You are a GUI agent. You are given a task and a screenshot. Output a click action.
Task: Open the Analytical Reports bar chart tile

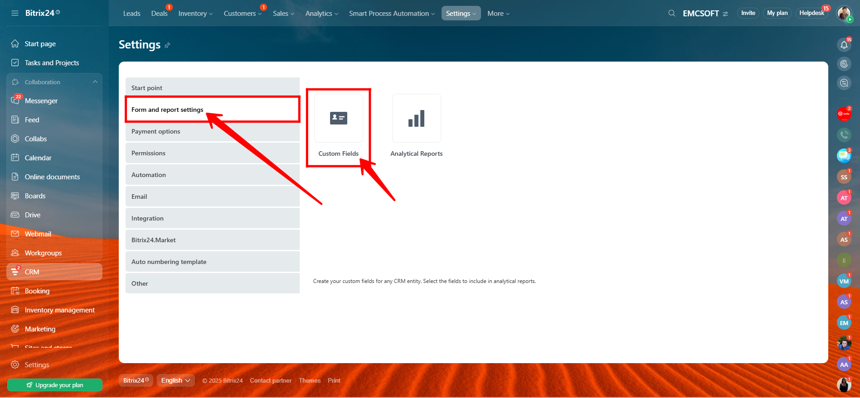[x=417, y=118]
